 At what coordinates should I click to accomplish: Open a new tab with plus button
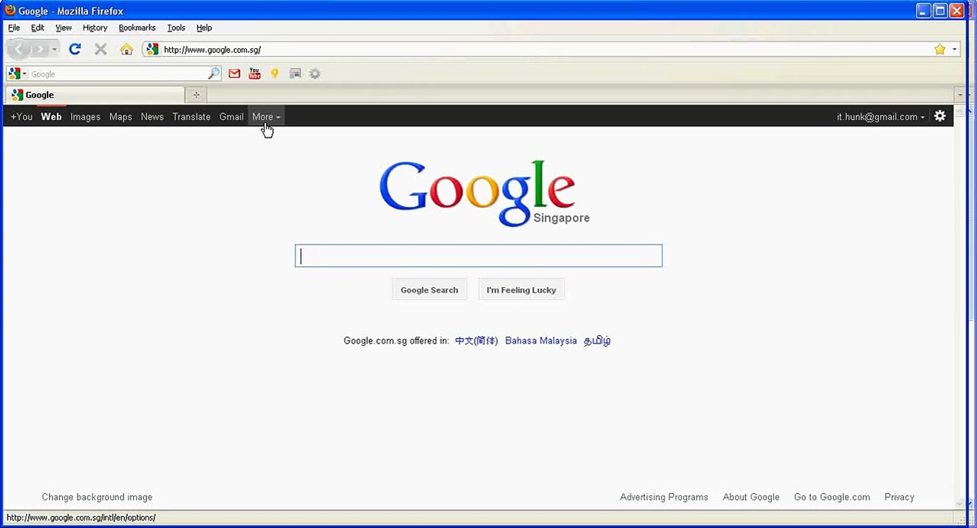[196, 95]
